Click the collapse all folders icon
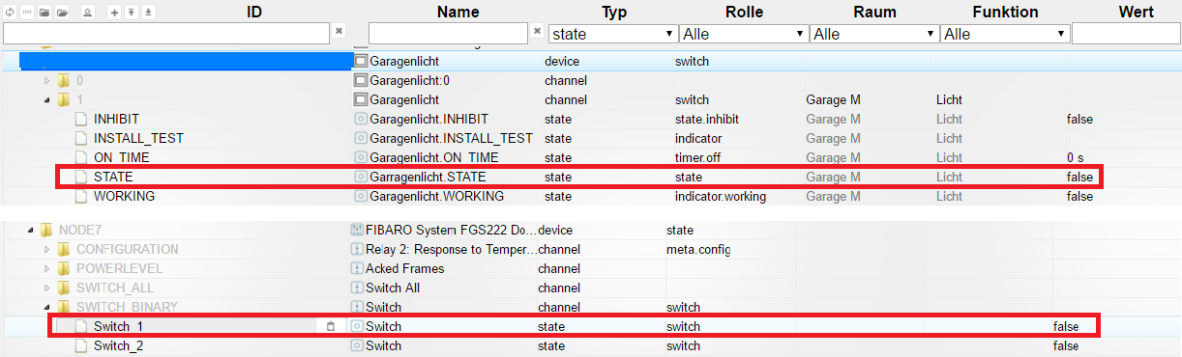Viewport: 1182px width, 357px height. [x=44, y=13]
